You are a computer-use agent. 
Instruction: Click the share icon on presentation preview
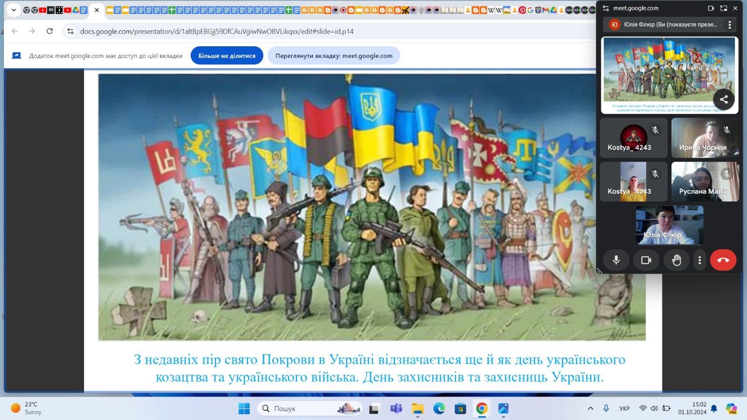724,99
